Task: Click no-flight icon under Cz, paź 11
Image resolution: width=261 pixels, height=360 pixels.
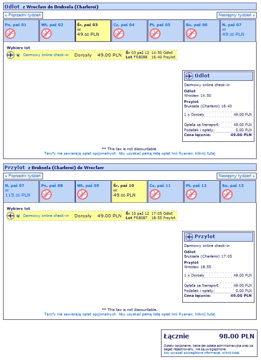Action: click(155, 194)
